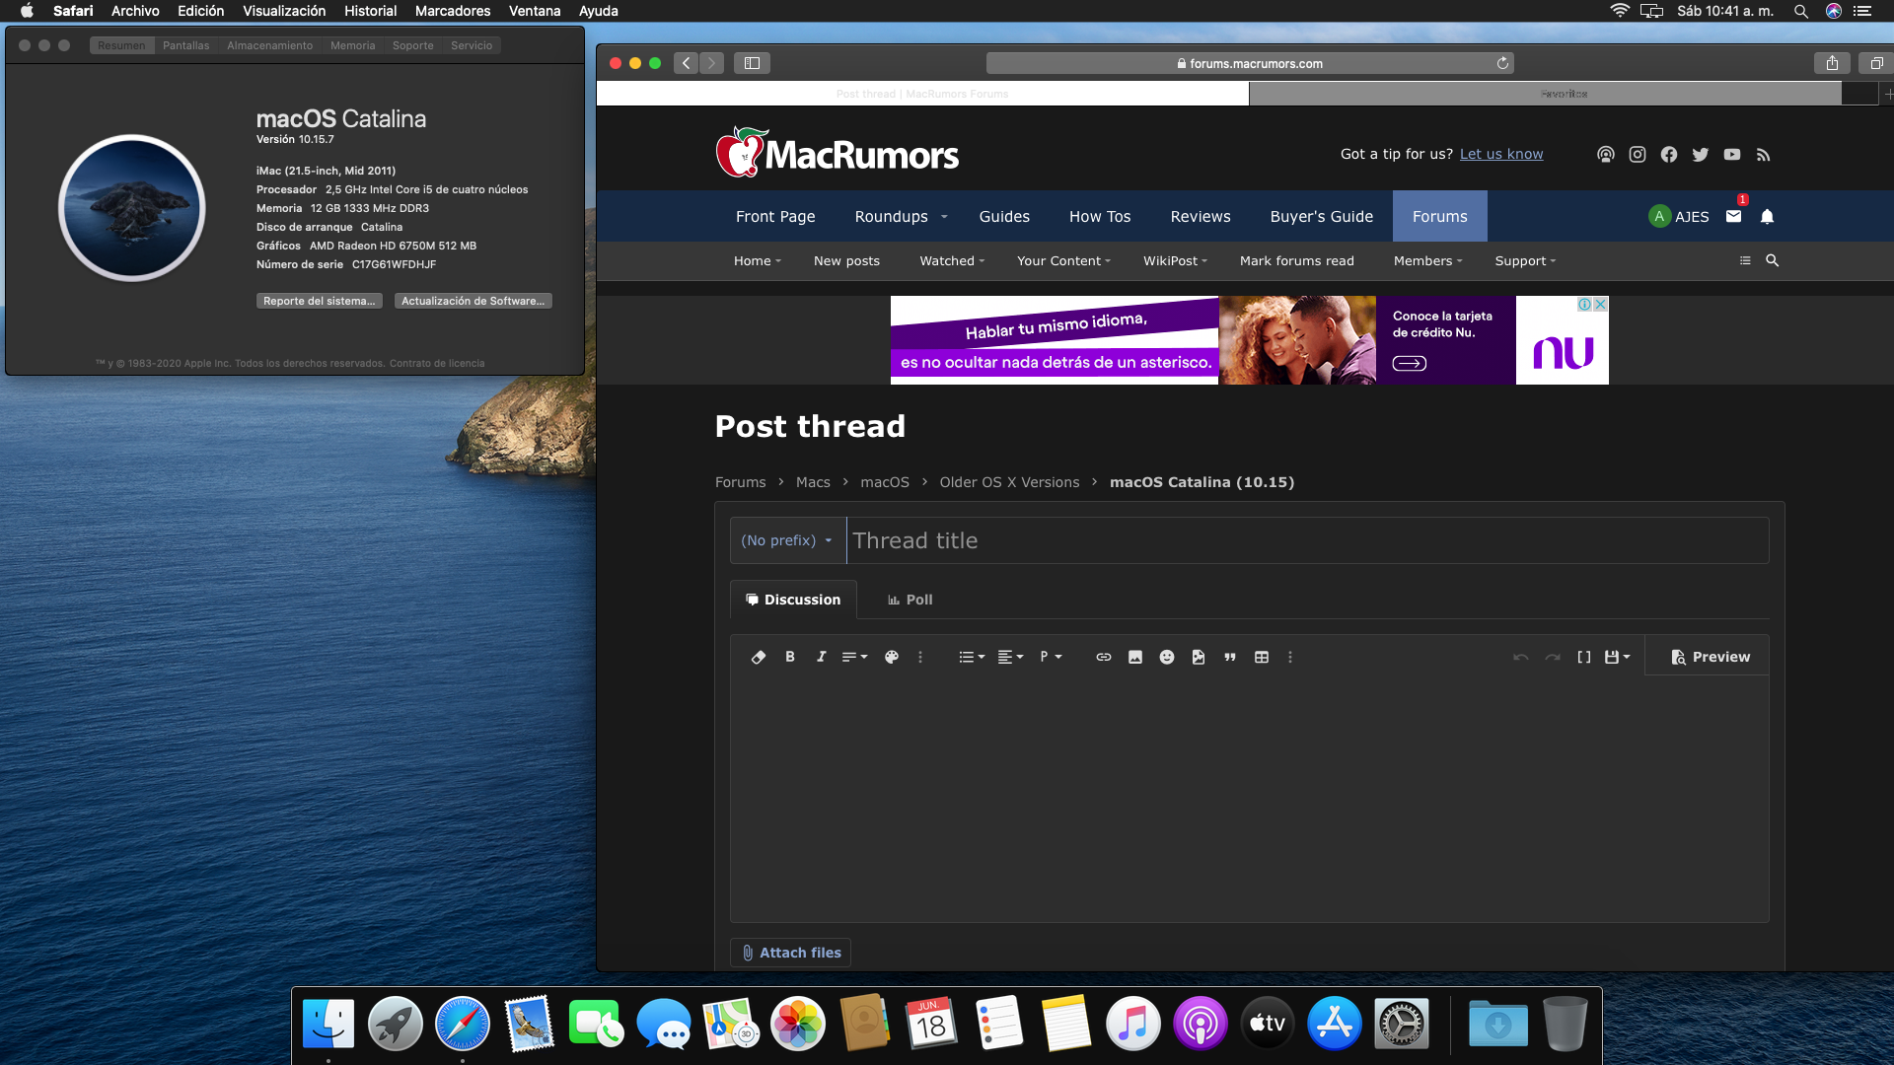Screen dimensions: 1894x1065
Task: Insert a link with the chain icon
Action: [1103, 657]
